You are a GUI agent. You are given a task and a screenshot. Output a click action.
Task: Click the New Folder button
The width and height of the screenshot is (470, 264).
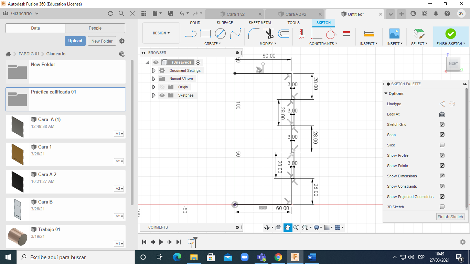click(102, 41)
